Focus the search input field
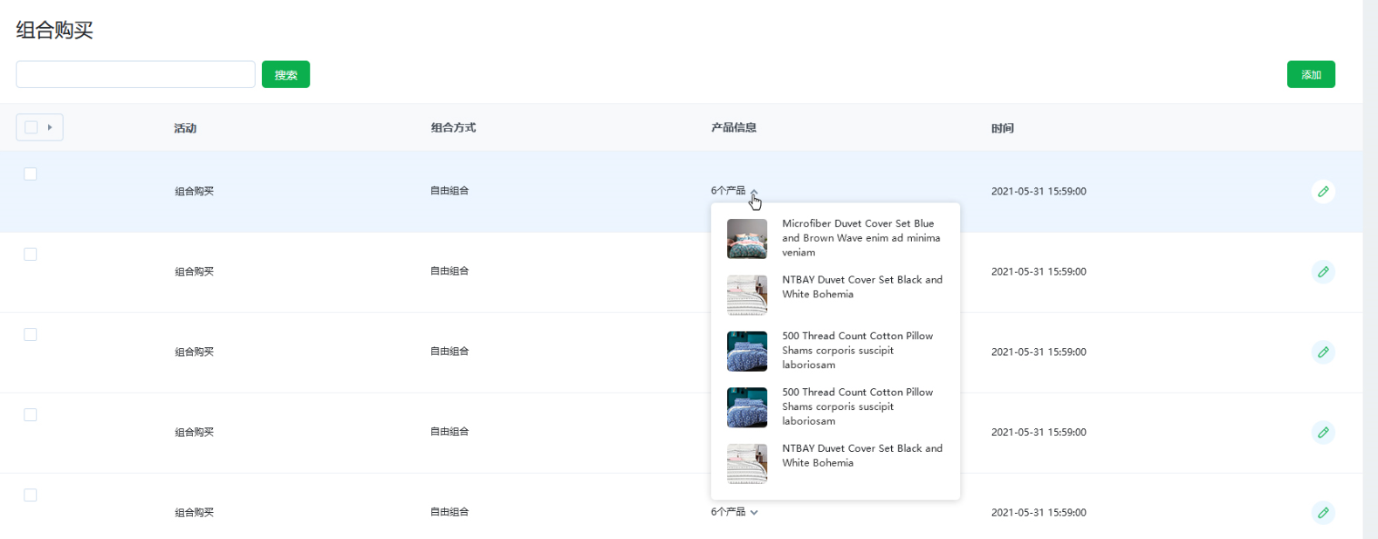This screenshot has width=1378, height=539. (x=135, y=75)
